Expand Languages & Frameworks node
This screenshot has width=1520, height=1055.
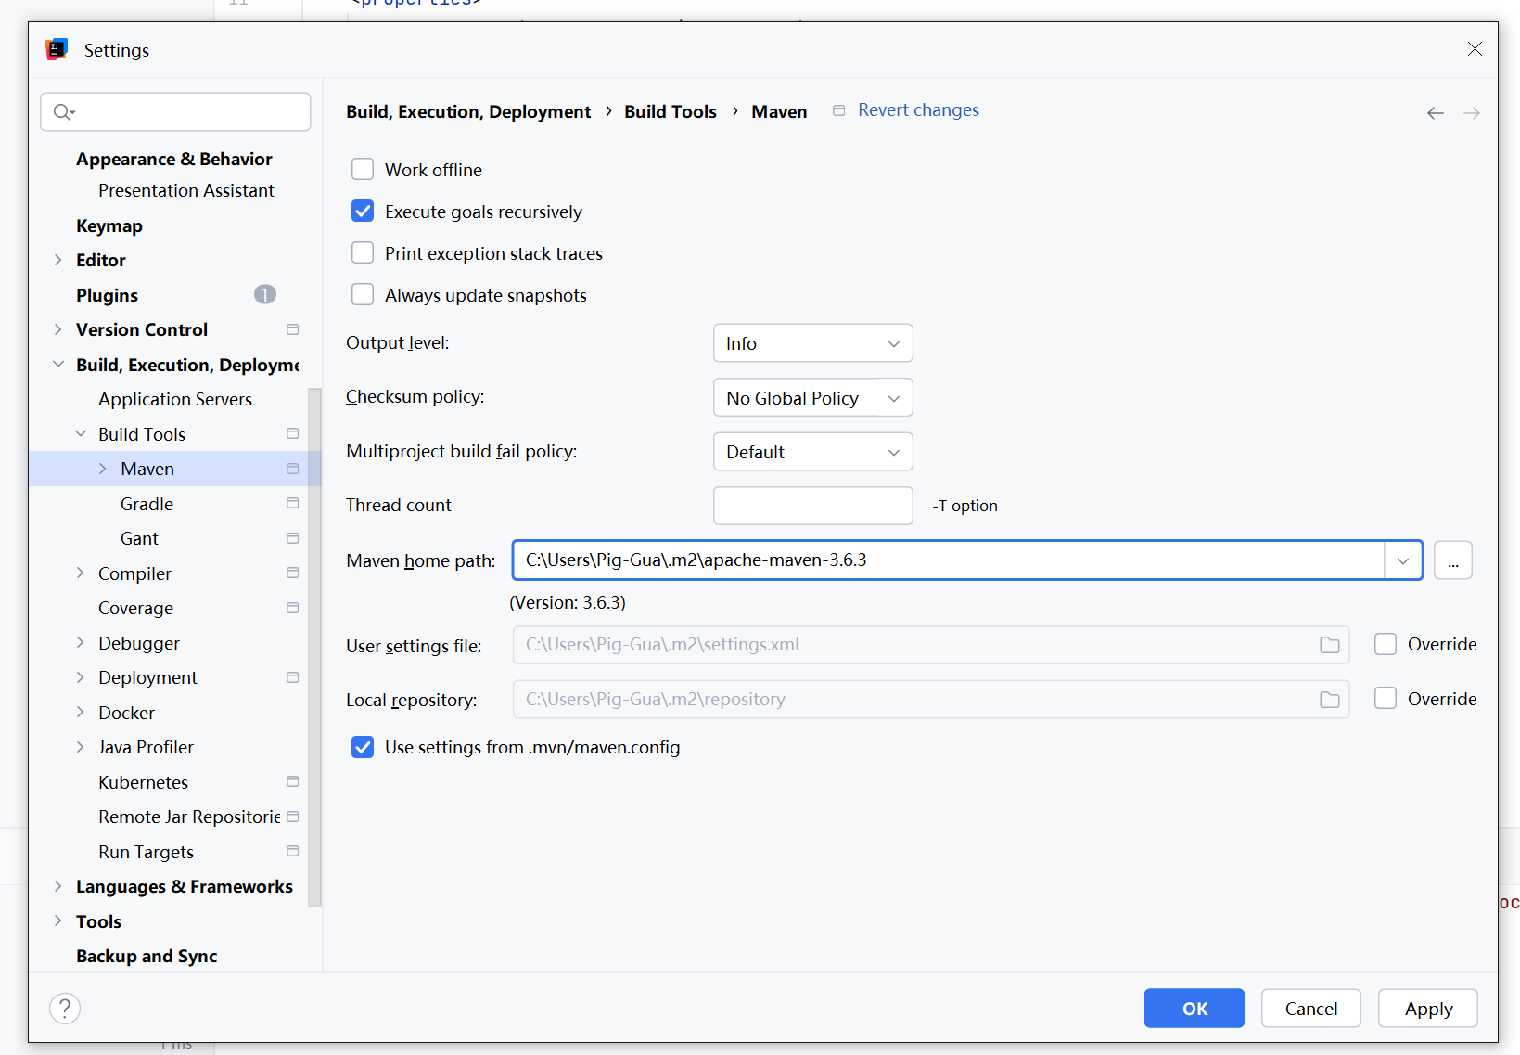(x=57, y=886)
